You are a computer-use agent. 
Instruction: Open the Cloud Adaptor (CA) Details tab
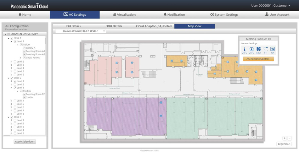coord(154,26)
